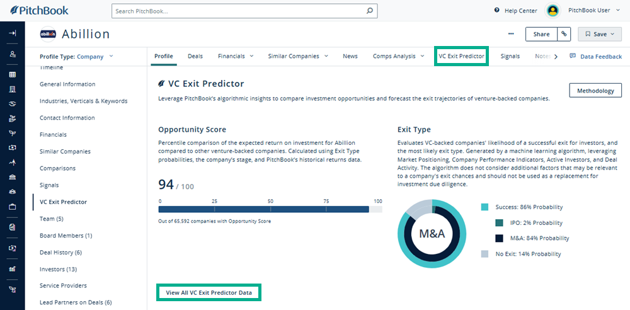Image resolution: width=630 pixels, height=310 pixels.
Task: Click the Opportunity Score progress bar
Action: tap(270, 209)
